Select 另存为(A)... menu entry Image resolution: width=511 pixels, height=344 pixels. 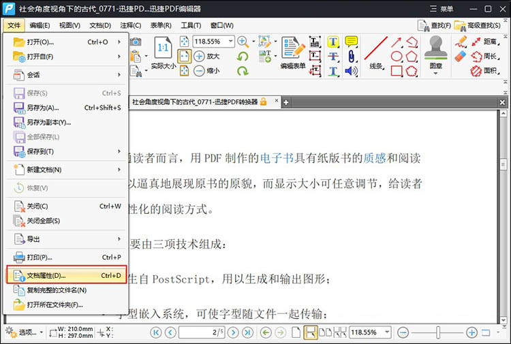67,108
